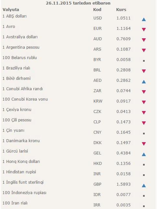Click the gray square marker beside CNY
The width and height of the screenshot is (157, 209).
pos(144,133)
